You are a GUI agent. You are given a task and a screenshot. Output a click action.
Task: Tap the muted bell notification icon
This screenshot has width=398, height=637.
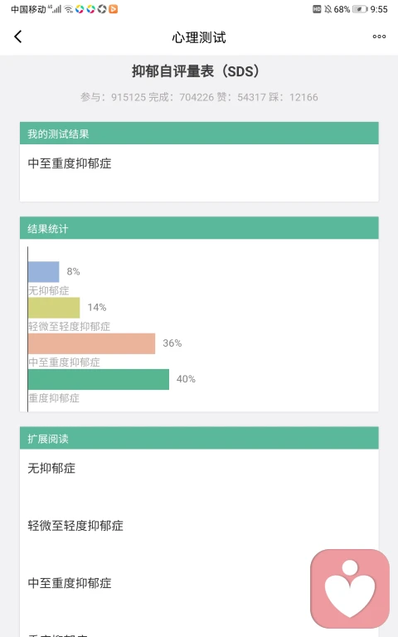328,9
